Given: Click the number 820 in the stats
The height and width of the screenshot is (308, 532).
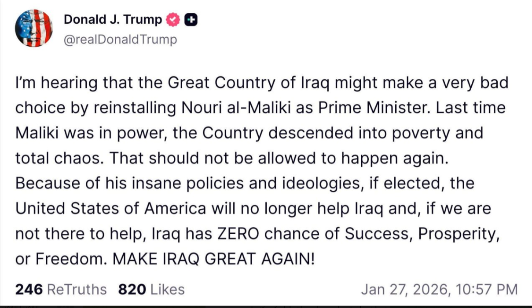Looking at the screenshot, I should pyautogui.click(x=132, y=290).
